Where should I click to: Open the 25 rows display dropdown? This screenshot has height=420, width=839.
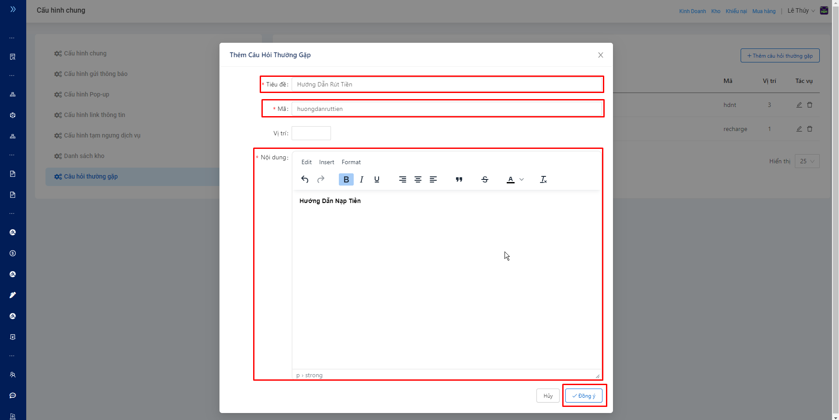(x=807, y=161)
